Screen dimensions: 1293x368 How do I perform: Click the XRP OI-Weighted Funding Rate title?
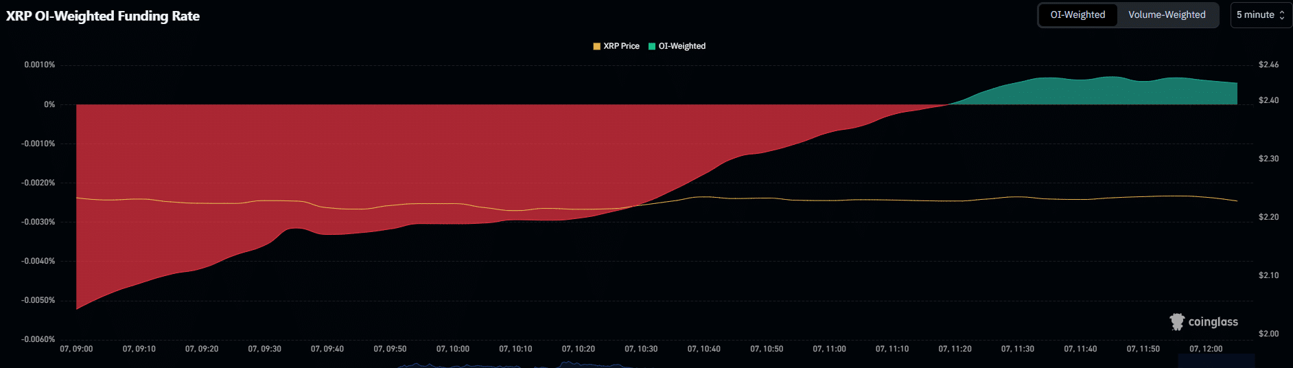point(103,16)
